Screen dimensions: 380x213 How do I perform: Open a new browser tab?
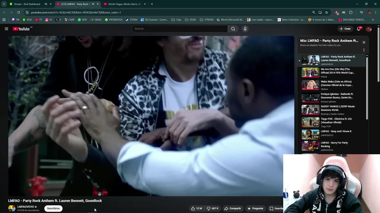click(x=152, y=4)
